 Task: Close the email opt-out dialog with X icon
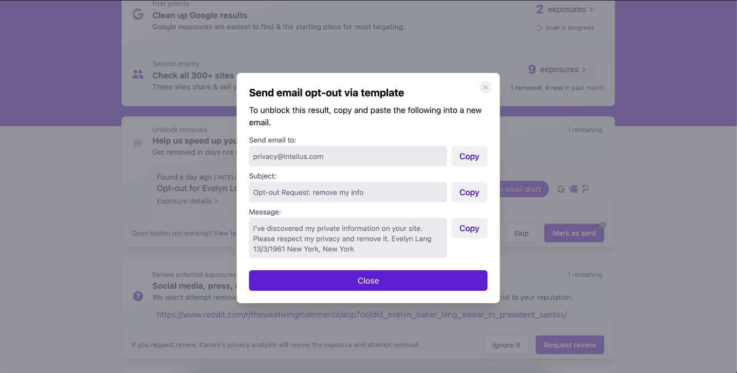485,87
